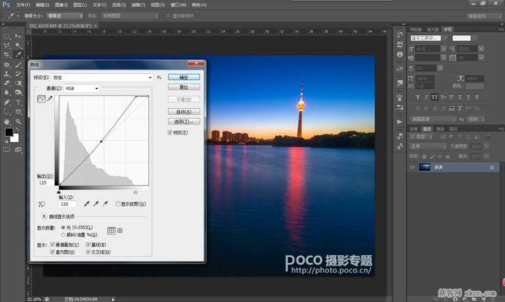Viewport: 505px width, 302px height.
Task: Click the play actions icon in collapsed dock
Action: 400,122
